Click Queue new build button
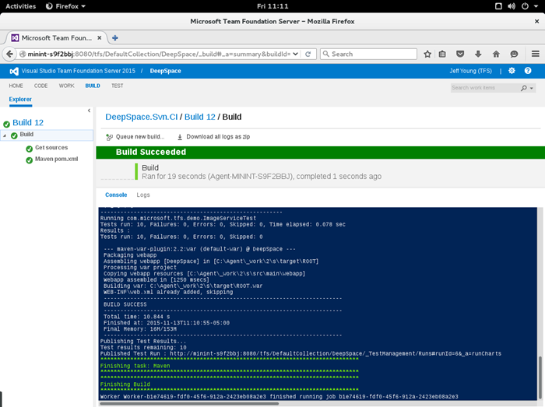545x407 pixels. pos(135,137)
